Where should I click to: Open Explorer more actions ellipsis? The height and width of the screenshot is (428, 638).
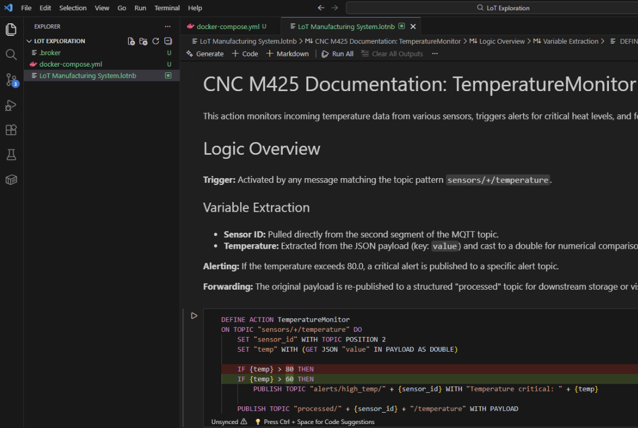point(168,26)
